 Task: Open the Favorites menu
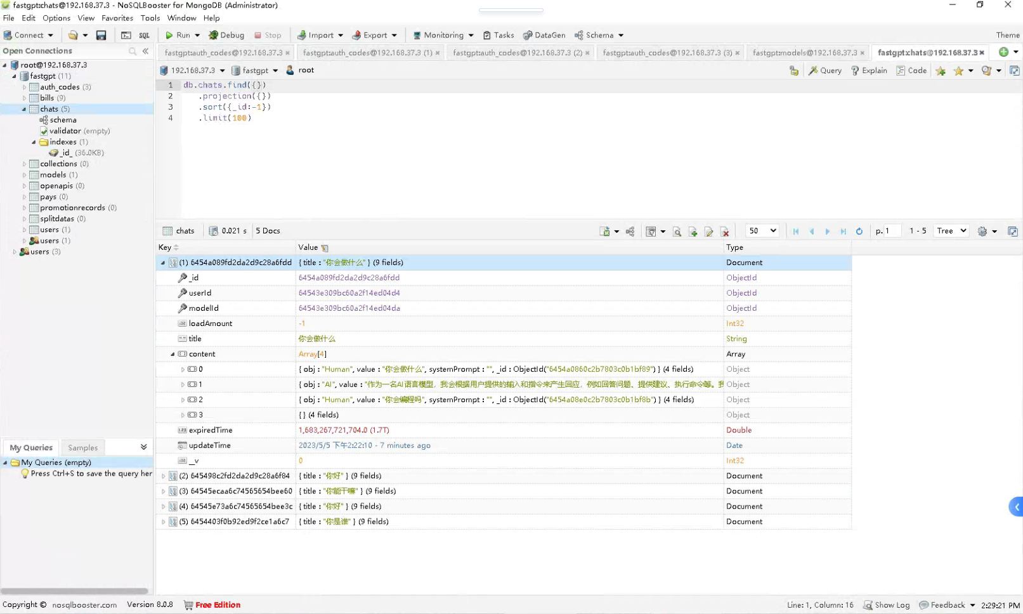117,18
